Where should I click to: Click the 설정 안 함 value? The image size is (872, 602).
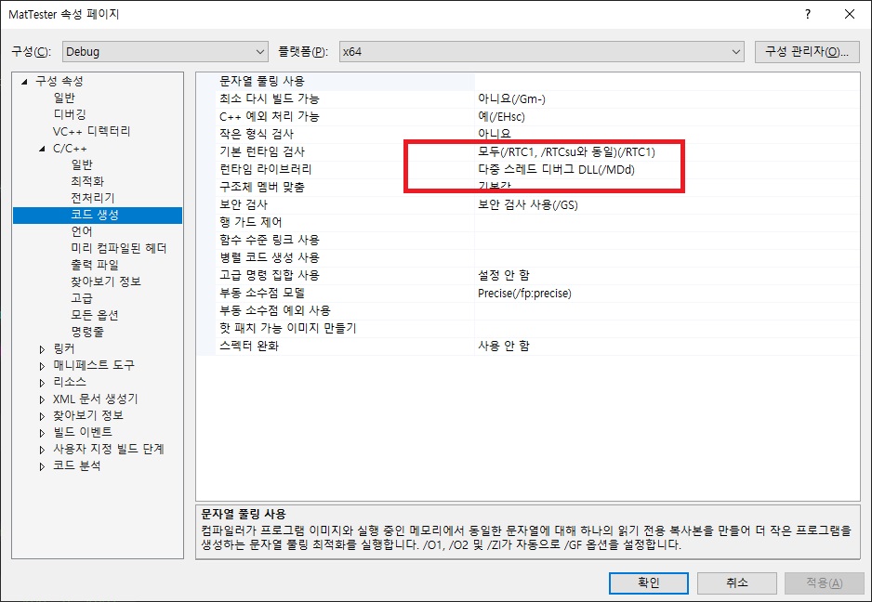click(x=503, y=275)
